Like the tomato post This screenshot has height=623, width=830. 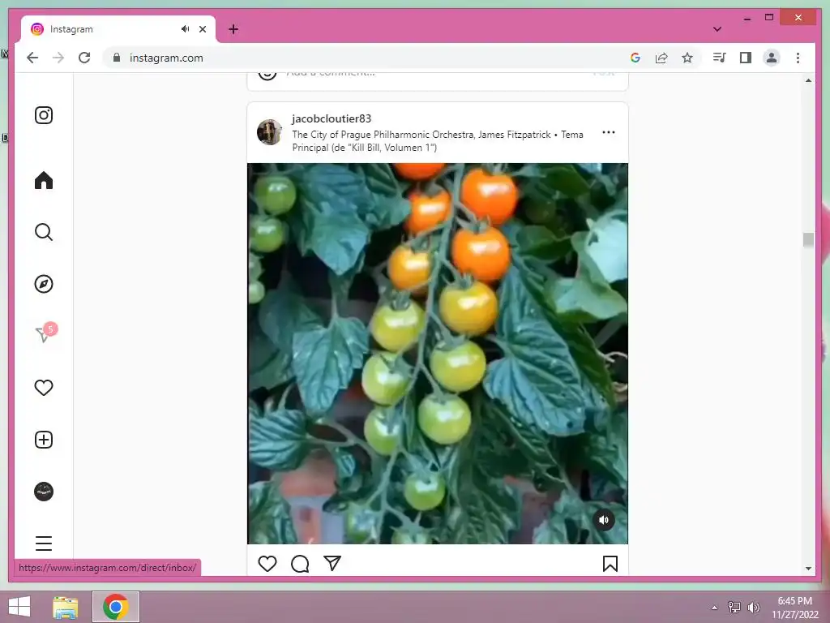tap(267, 564)
